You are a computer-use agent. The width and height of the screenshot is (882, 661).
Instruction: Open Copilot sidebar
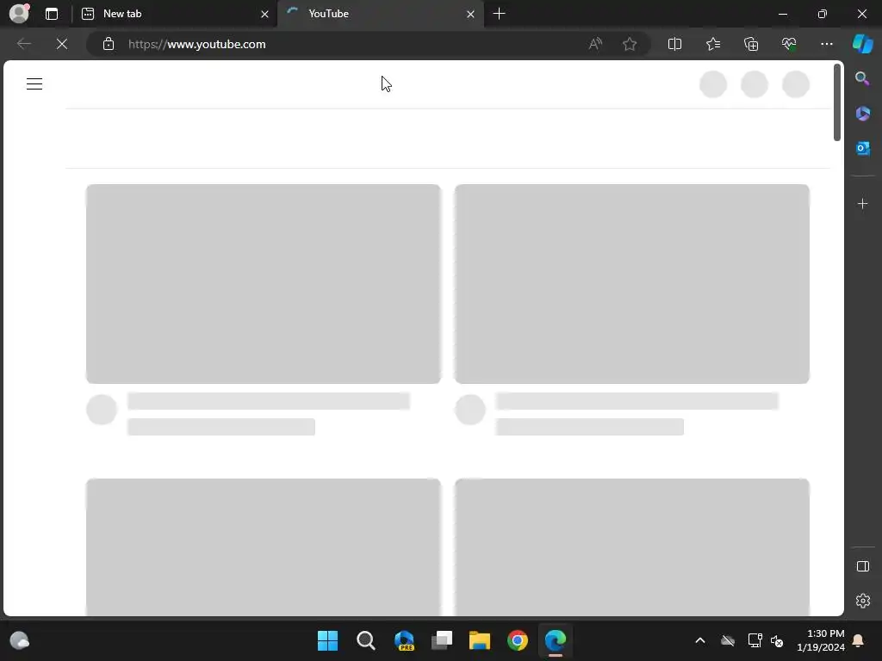pos(862,44)
